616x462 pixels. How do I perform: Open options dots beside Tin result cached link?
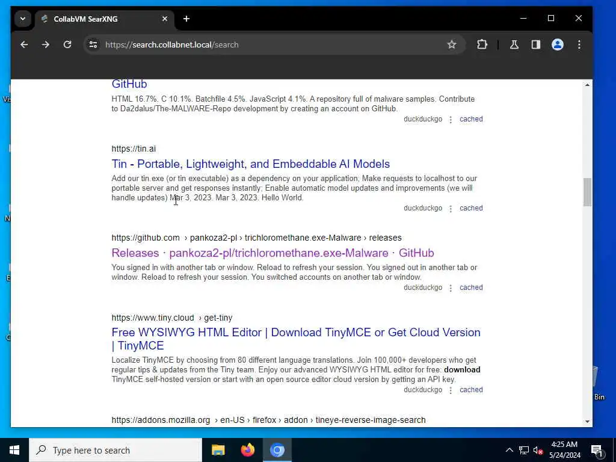[451, 209]
